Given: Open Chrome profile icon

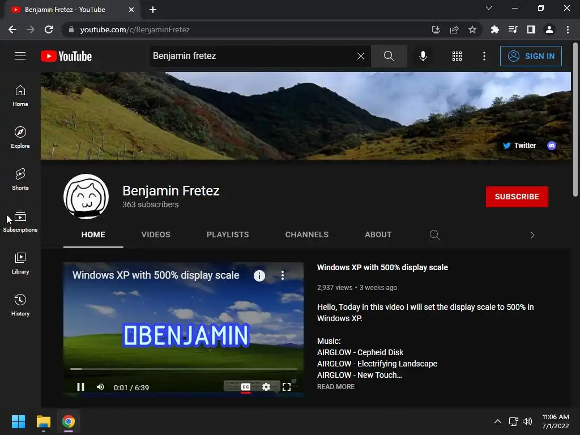Looking at the screenshot, I should click(x=549, y=29).
